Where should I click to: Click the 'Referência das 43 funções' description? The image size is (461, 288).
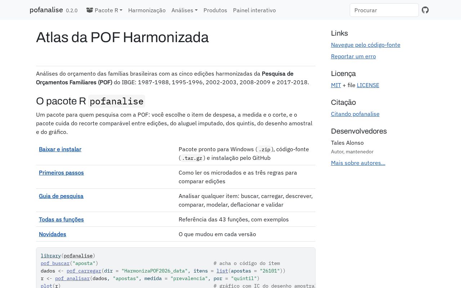(x=234, y=219)
